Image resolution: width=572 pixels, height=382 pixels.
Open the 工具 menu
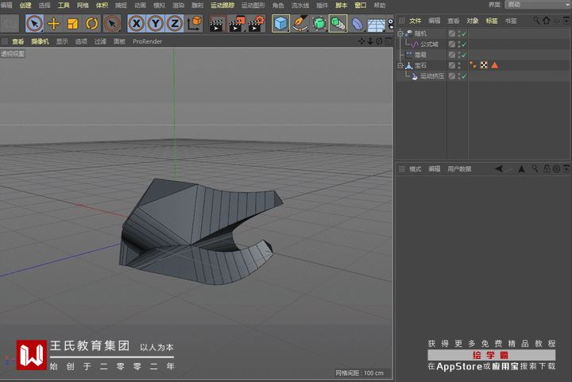(x=64, y=5)
